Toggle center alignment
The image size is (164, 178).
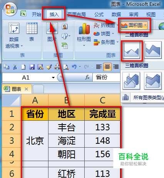tap(107, 67)
